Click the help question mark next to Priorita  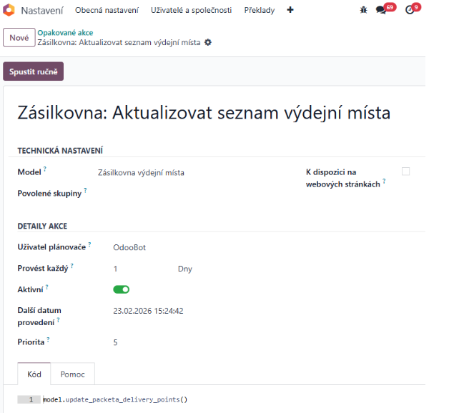click(48, 340)
